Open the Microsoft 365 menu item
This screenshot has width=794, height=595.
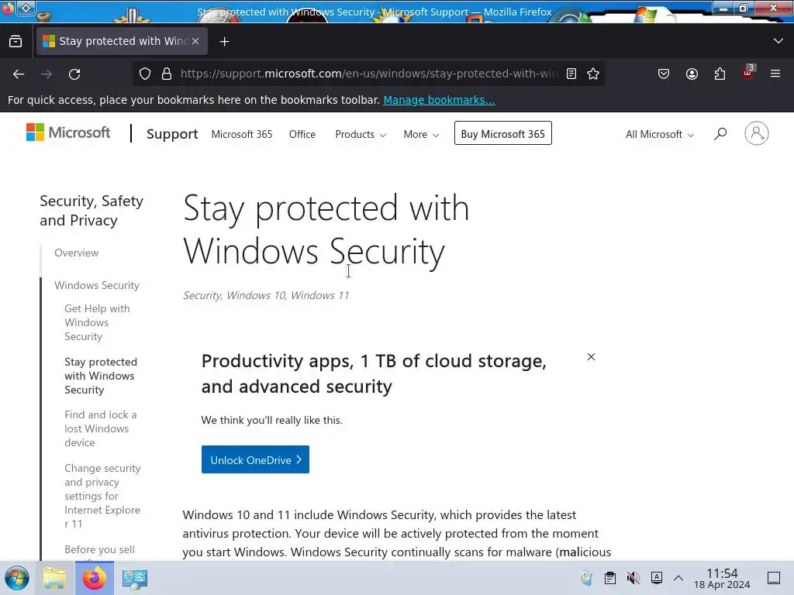pos(242,134)
